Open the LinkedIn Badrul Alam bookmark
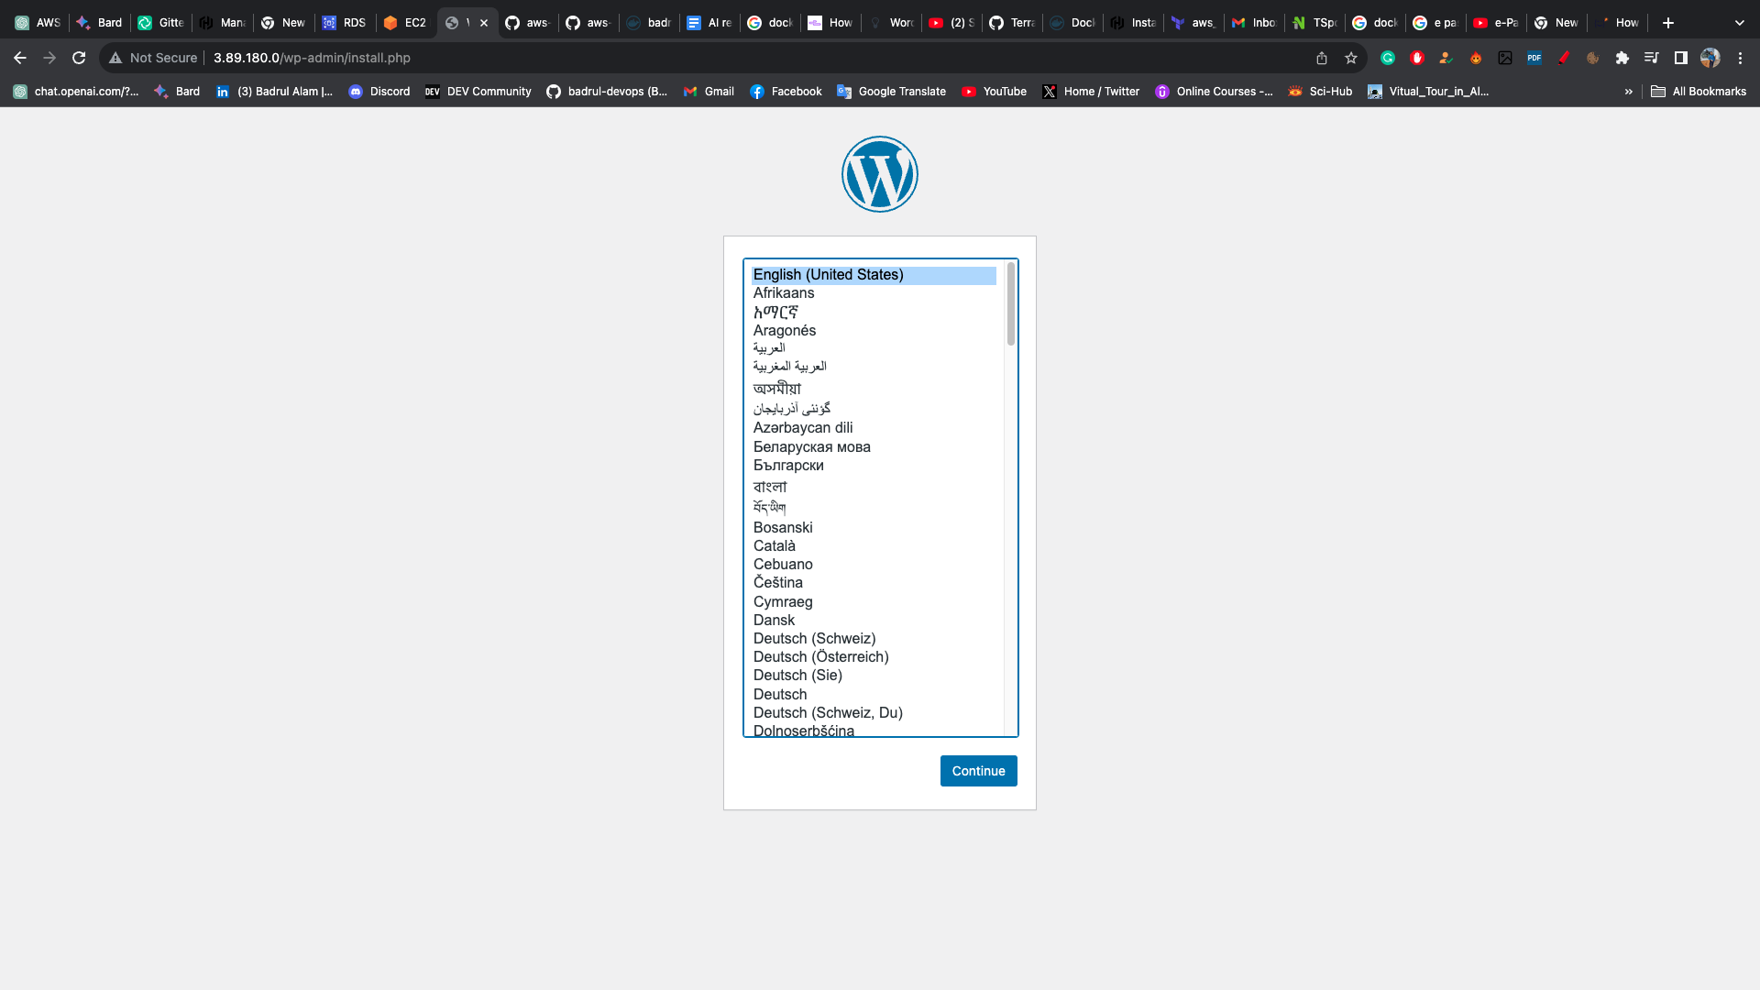1760x990 pixels. pos(274,92)
